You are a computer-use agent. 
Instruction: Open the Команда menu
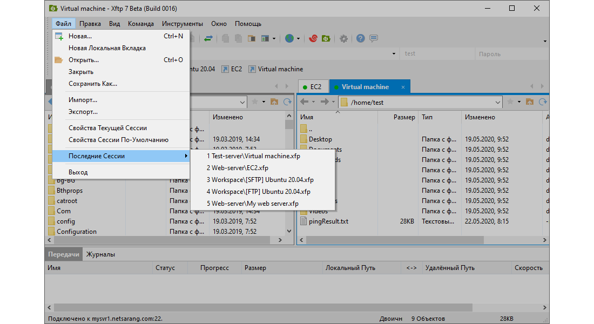141,24
